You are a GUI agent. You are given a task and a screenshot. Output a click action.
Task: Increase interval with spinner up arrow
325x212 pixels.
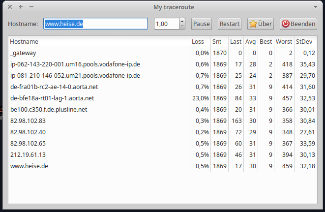(182, 21)
